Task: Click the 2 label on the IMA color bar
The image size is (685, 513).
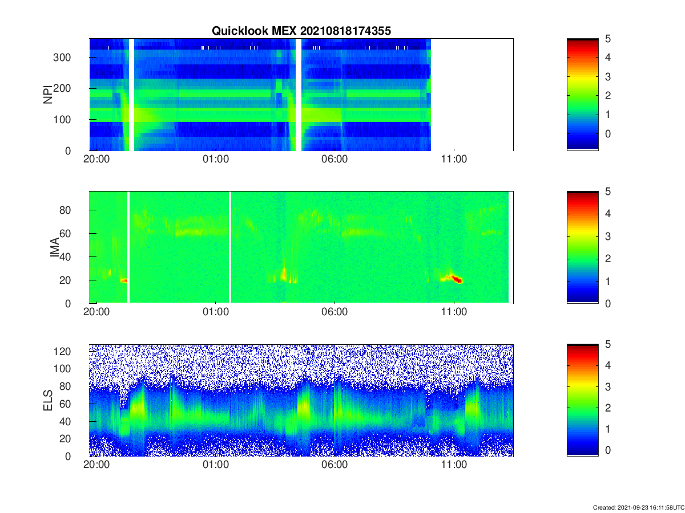Action: pyautogui.click(x=608, y=259)
